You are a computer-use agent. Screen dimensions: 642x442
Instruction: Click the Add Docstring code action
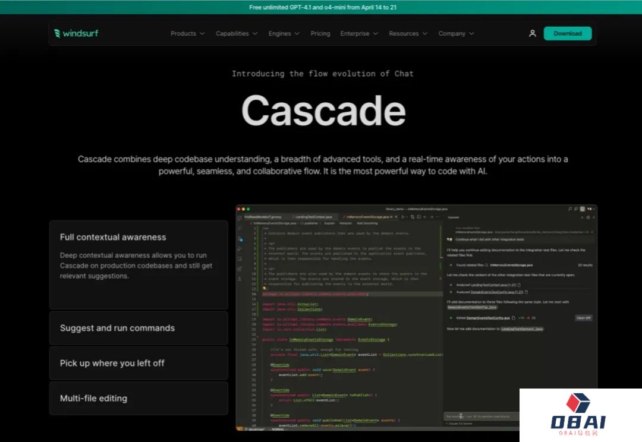coord(367,223)
